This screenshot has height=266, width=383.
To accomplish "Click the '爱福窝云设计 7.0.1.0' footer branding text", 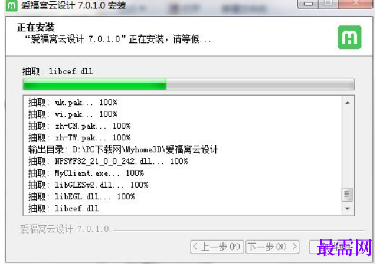I will (x=64, y=229).
